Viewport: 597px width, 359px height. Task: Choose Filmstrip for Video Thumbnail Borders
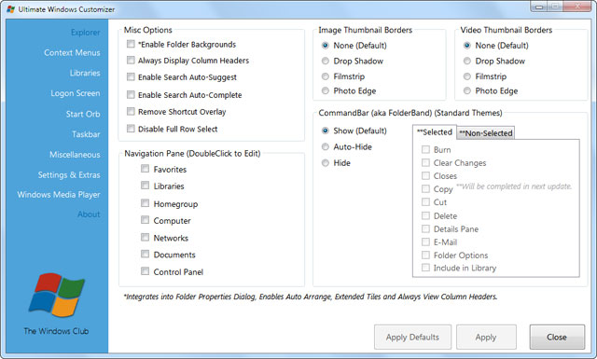[467, 76]
